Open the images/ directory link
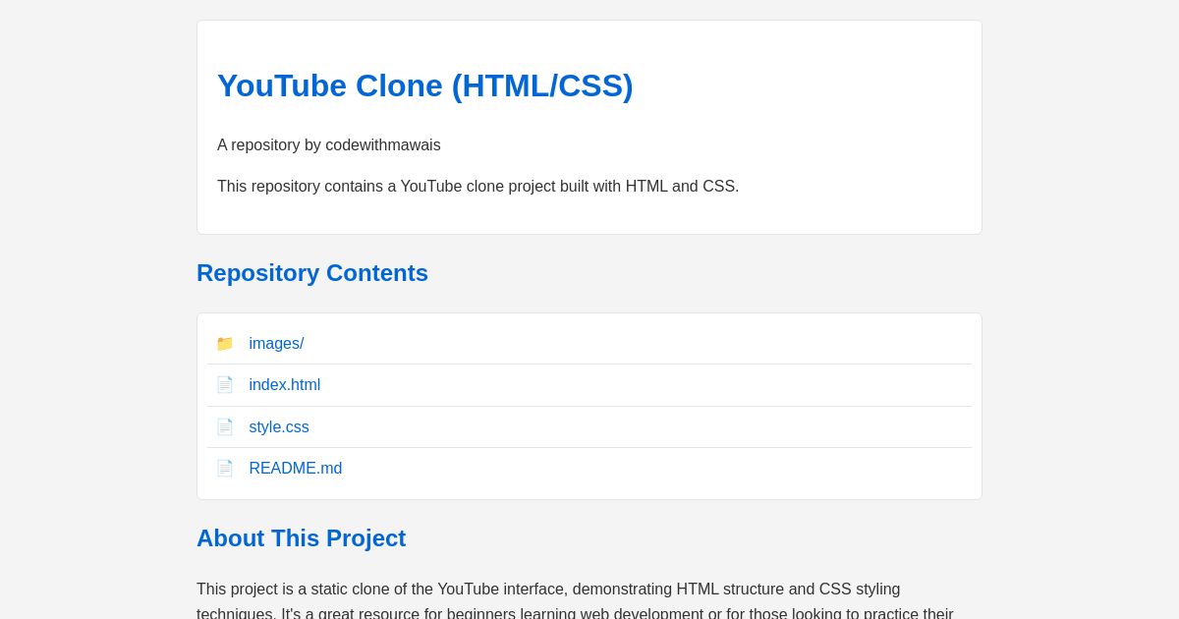The height and width of the screenshot is (619, 1179). tap(276, 343)
